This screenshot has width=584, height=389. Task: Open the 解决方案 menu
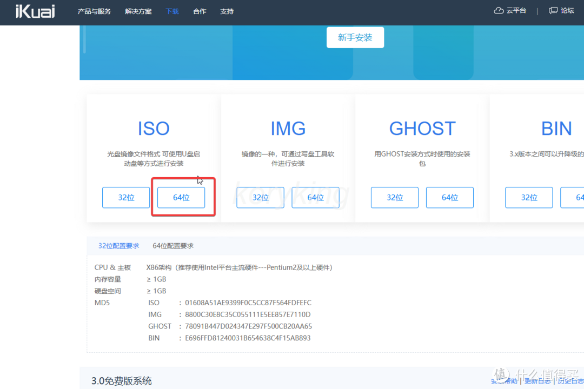coord(138,11)
